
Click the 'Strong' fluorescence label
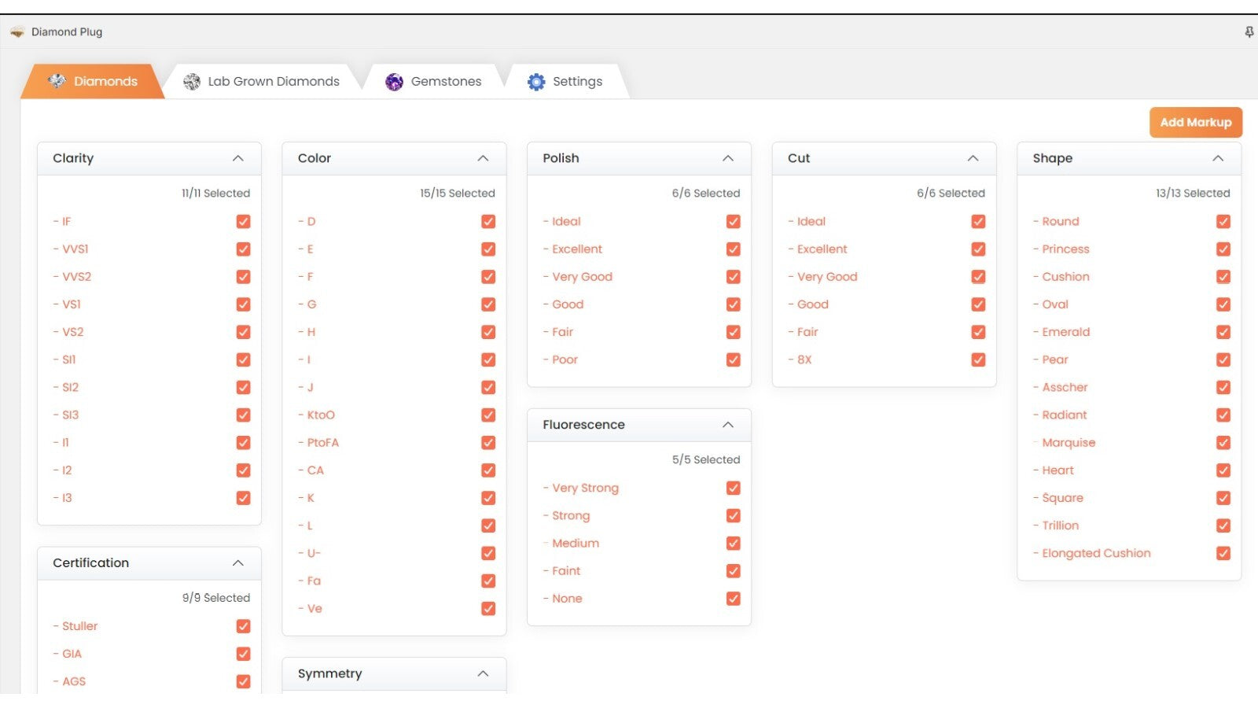571,516
